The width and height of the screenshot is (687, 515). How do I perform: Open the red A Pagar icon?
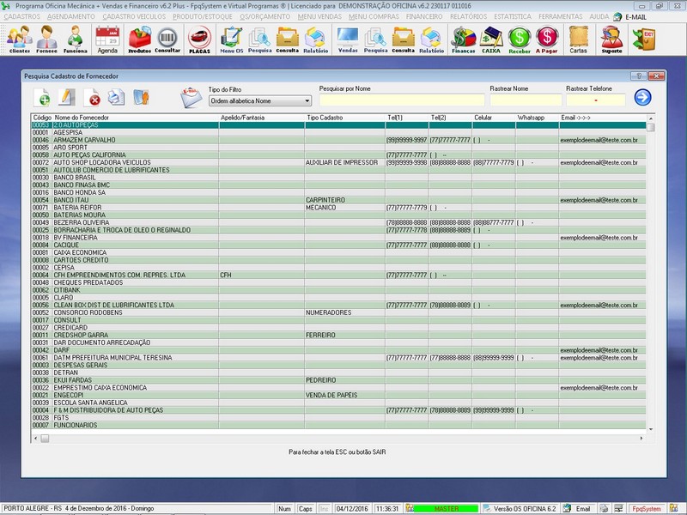547,39
